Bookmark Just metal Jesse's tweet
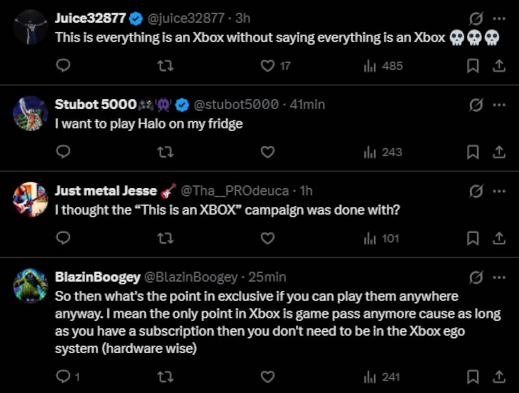Image resolution: width=519 pixels, height=393 pixels. point(474,238)
